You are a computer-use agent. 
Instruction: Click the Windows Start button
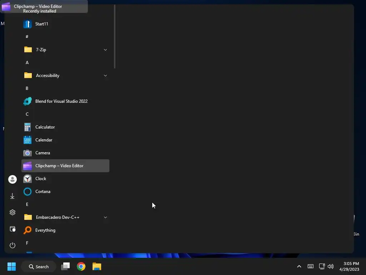click(12, 266)
